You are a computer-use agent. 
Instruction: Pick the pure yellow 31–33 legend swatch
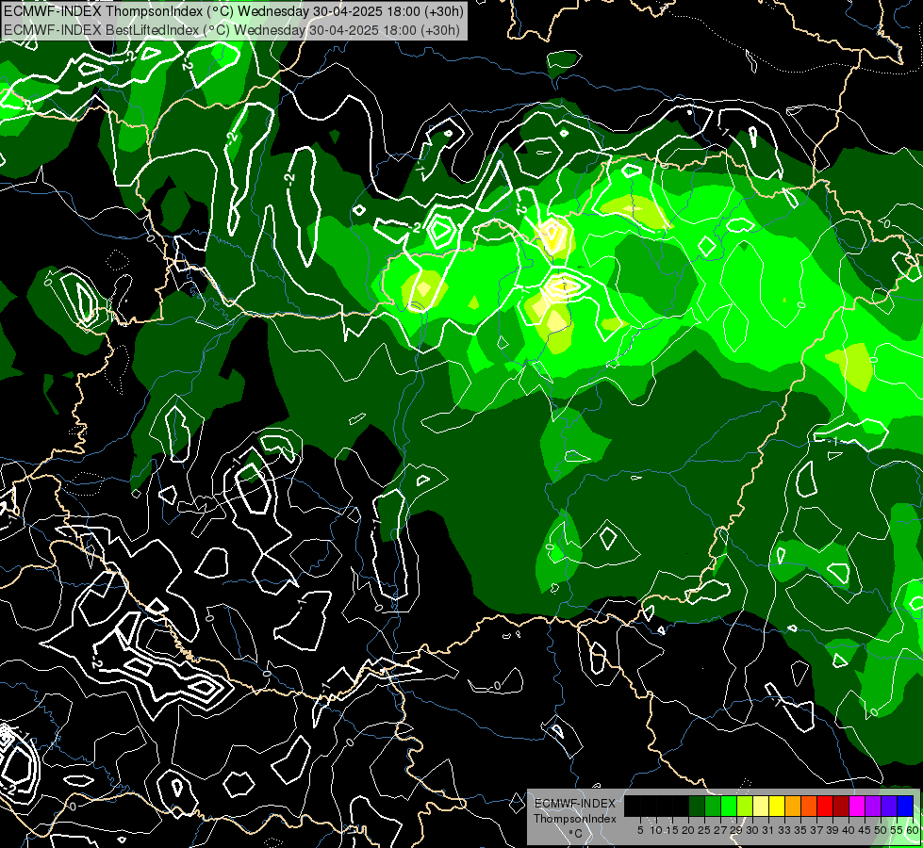click(x=777, y=806)
